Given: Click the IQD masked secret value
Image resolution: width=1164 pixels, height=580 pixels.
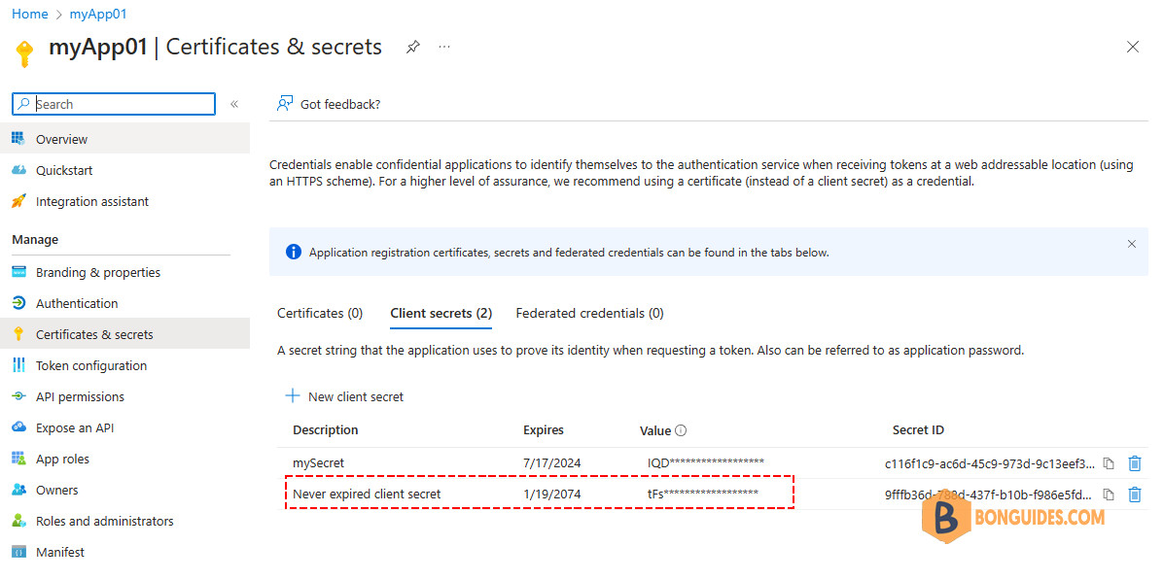Looking at the screenshot, I should coord(705,462).
